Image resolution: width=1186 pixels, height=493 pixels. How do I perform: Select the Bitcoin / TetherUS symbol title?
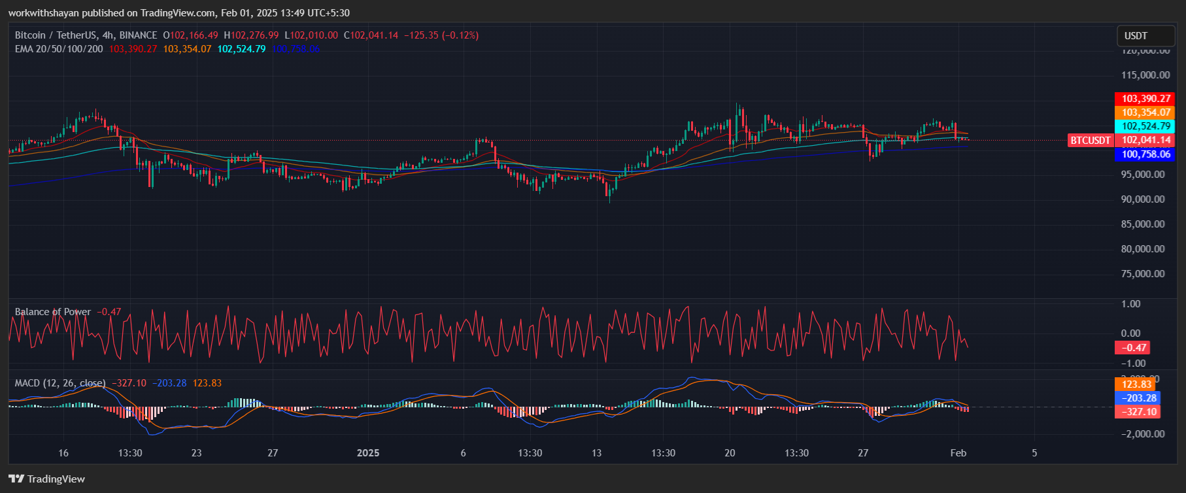(x=86, y=35)
